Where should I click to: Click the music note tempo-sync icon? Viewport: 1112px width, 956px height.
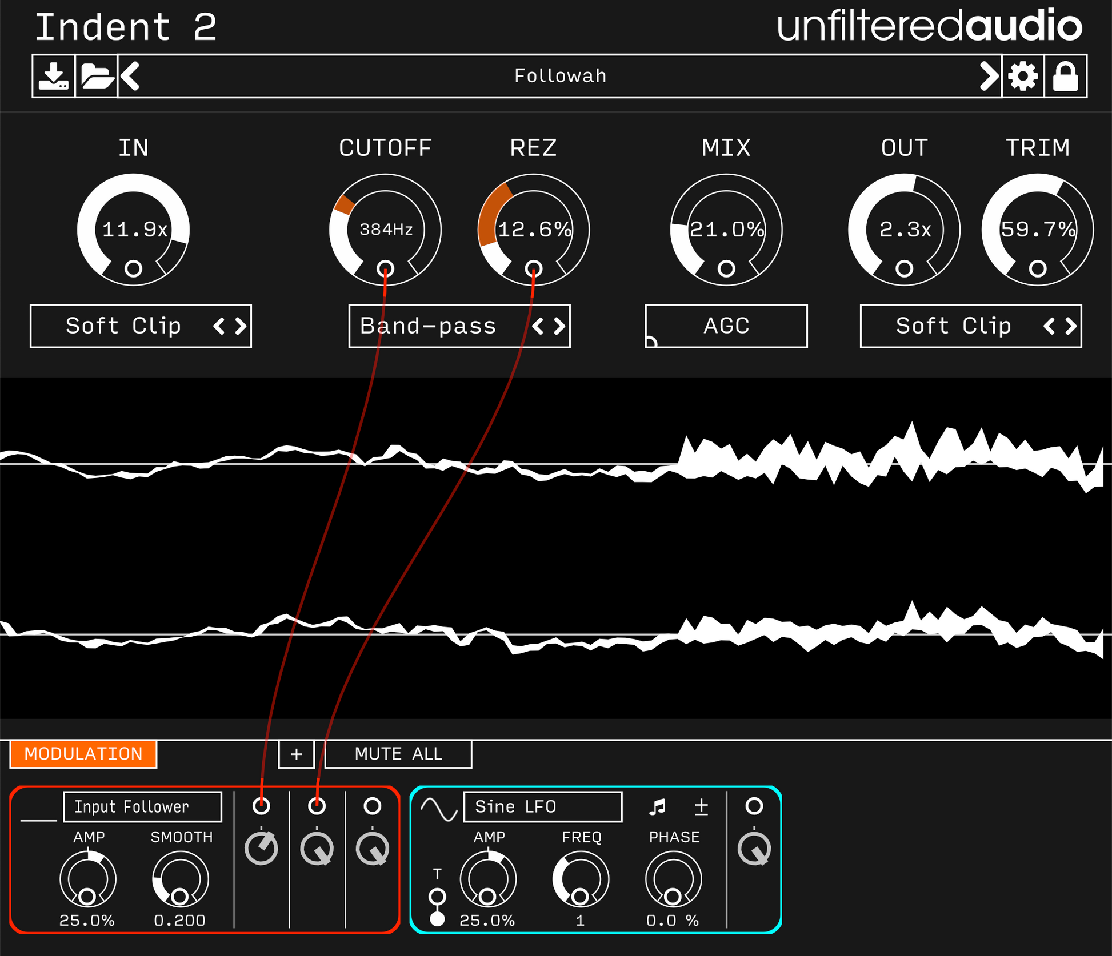[x=658, y=807]
